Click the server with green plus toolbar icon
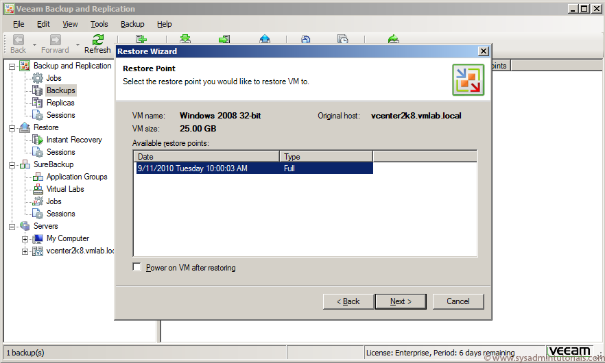 point(141,39)
